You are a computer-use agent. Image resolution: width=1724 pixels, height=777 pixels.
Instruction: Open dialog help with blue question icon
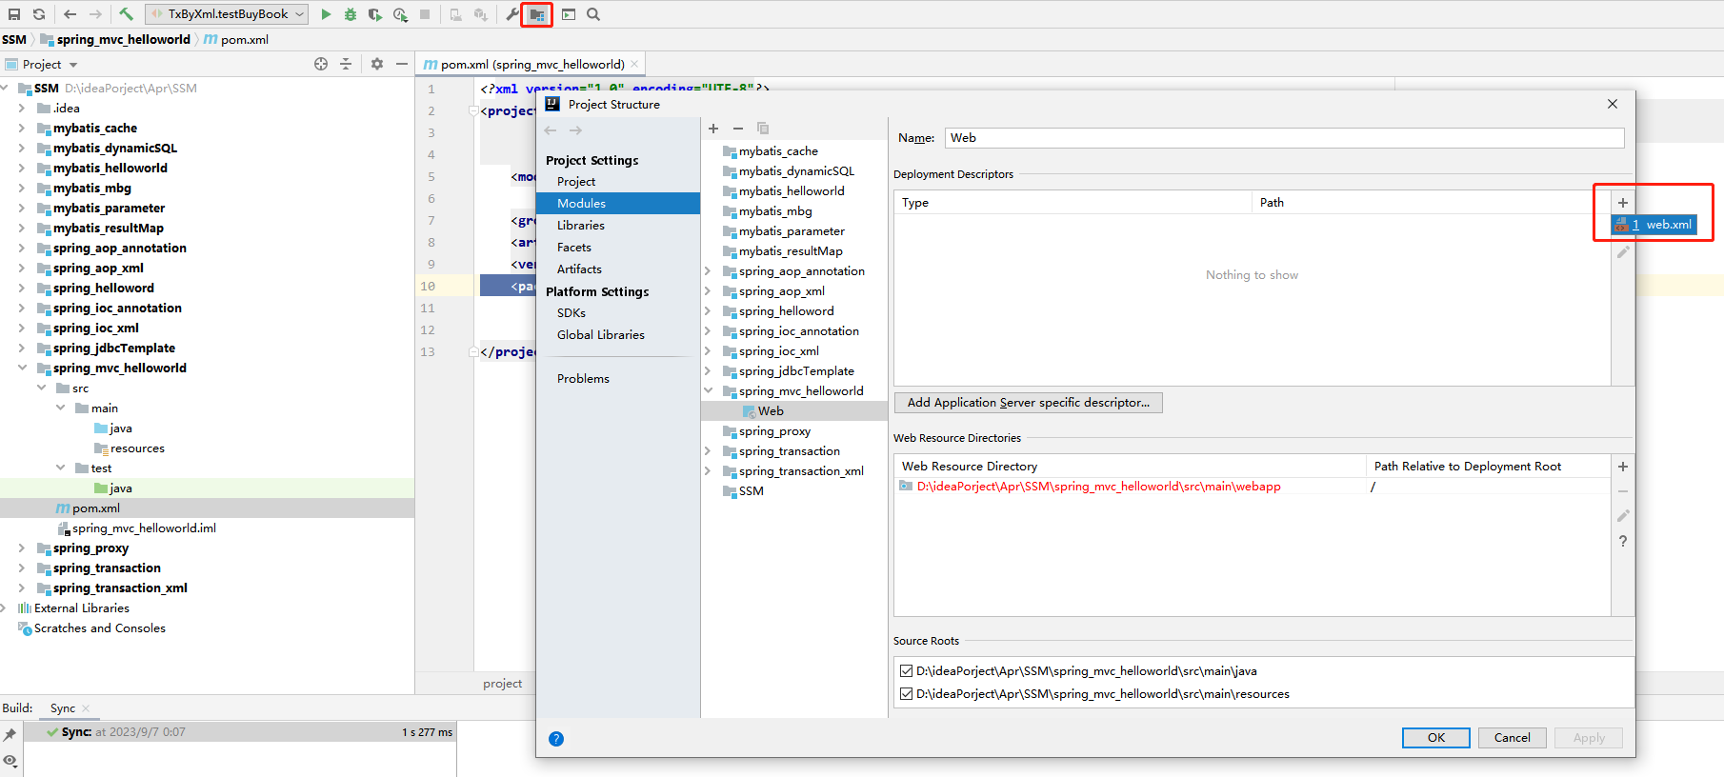point(556,739)
